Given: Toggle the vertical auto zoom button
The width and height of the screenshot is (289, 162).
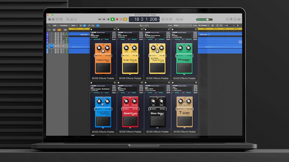Looking at the screenshot, I should click(217, 26).
